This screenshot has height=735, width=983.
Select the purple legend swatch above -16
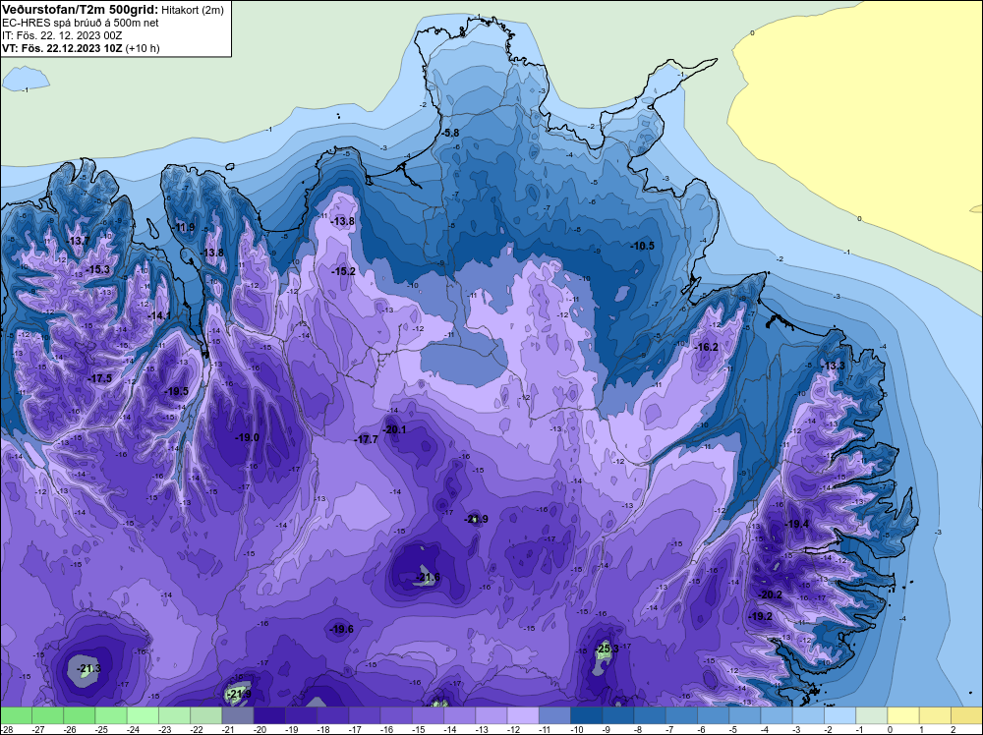tap(396, 715)
